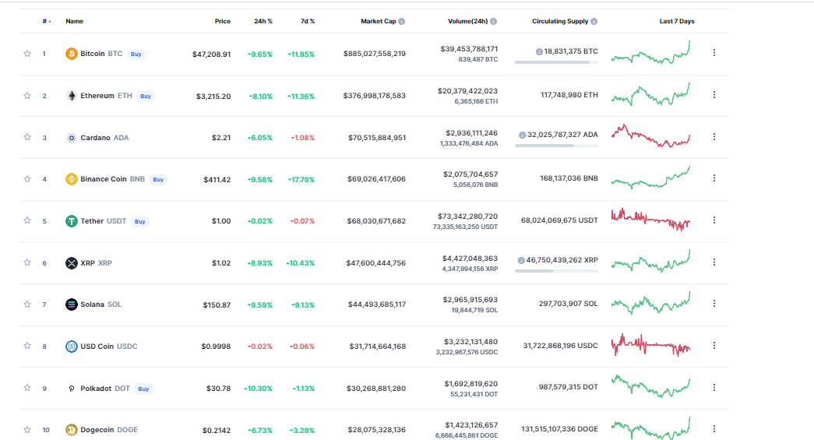Sort by Market Cap column header

(379, 21)
